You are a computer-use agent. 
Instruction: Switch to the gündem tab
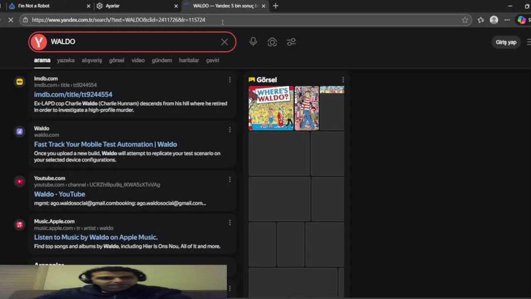pyautogui.click(x=162, y=60)
